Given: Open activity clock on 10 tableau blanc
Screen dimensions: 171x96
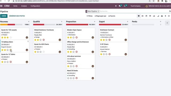Looking at the screenshot, I should pos(11,50).
